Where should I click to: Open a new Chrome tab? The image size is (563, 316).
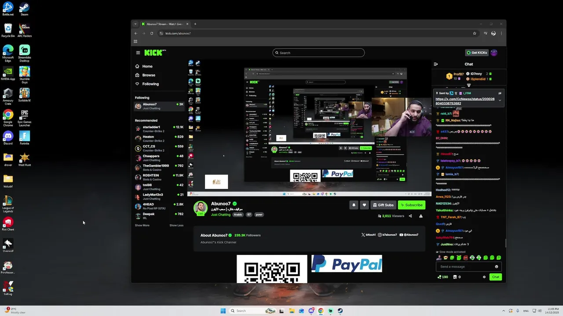[x=195, y=24]
